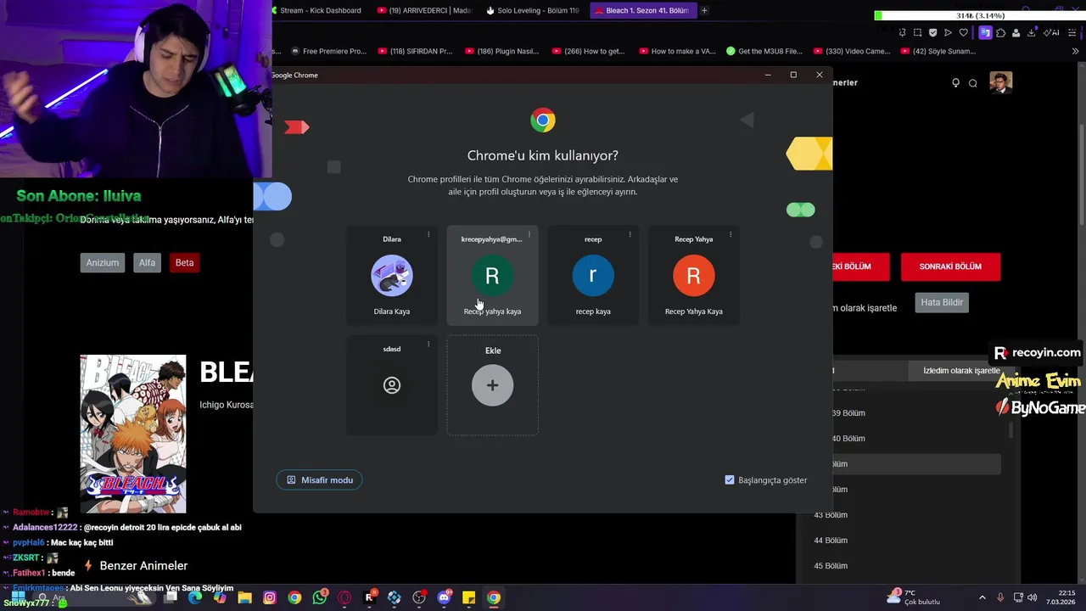Select the Beta source button
1086x611 pixels.
pyautogui.click(x=184, y=262)
